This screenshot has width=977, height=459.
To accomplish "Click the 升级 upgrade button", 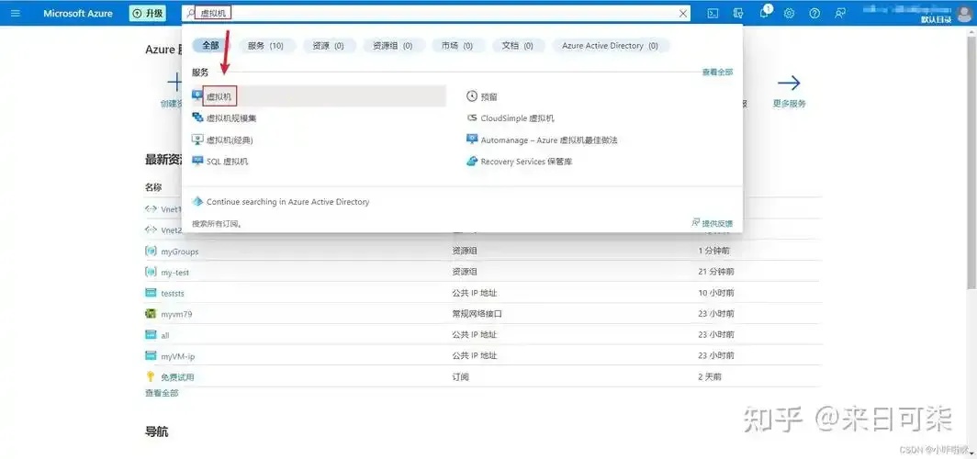I will coord(148,13).
